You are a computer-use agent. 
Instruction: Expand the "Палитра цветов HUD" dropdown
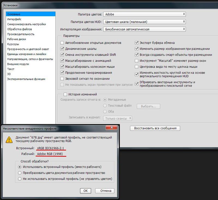(x=144, y=22)
